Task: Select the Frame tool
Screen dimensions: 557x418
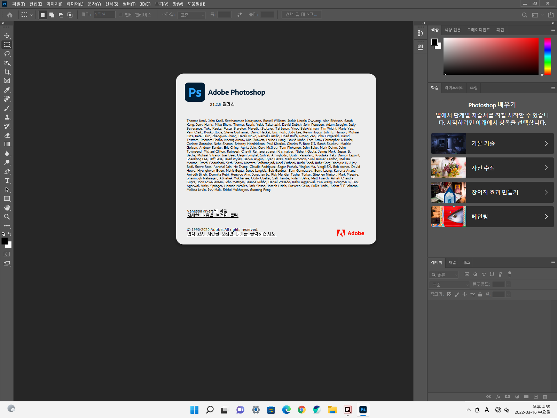Action: click(x=7, y=81)
